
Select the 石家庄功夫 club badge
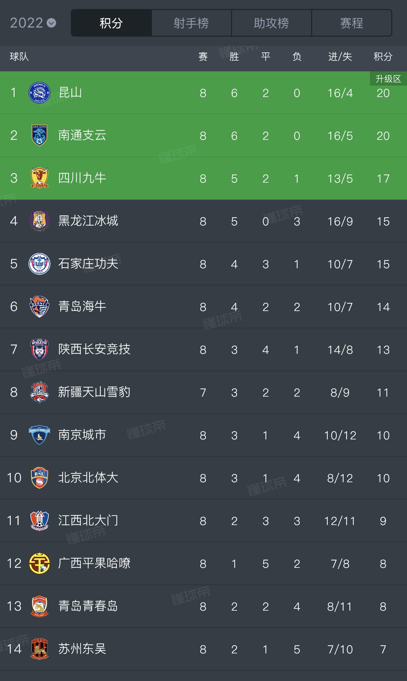[39, 264]
